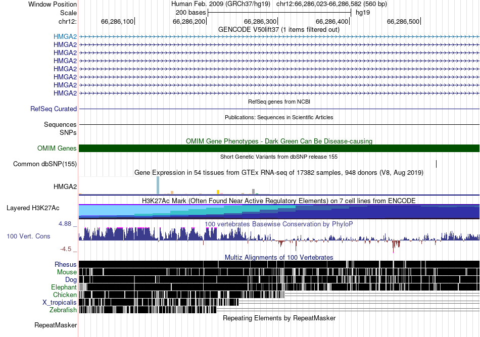Click the Sequences track label
This screenshot has height=337, width=480.
[60, 125]
